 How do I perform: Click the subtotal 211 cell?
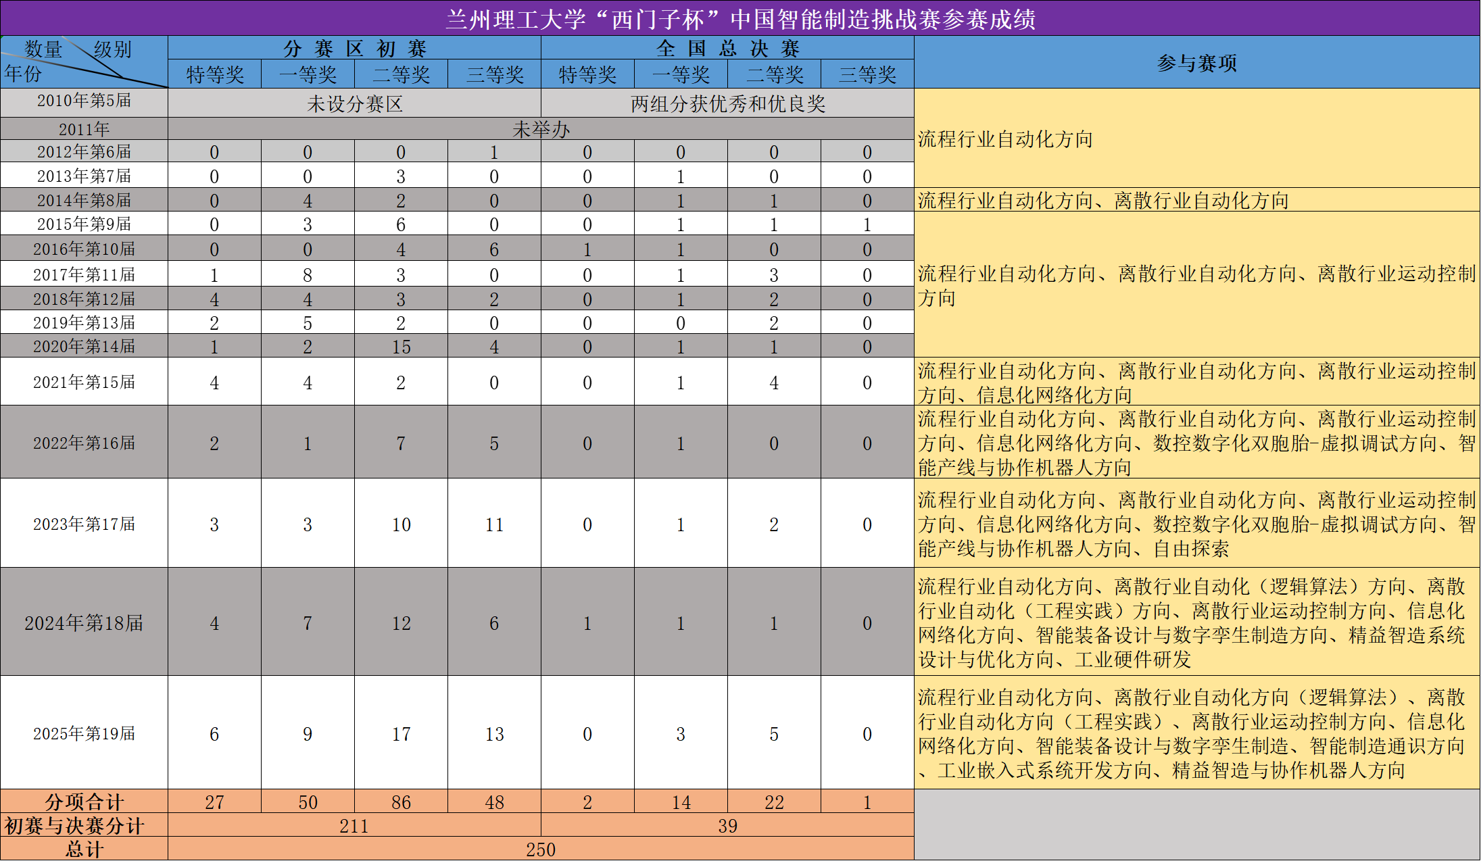pyautogui.click(x=354, y=826)
